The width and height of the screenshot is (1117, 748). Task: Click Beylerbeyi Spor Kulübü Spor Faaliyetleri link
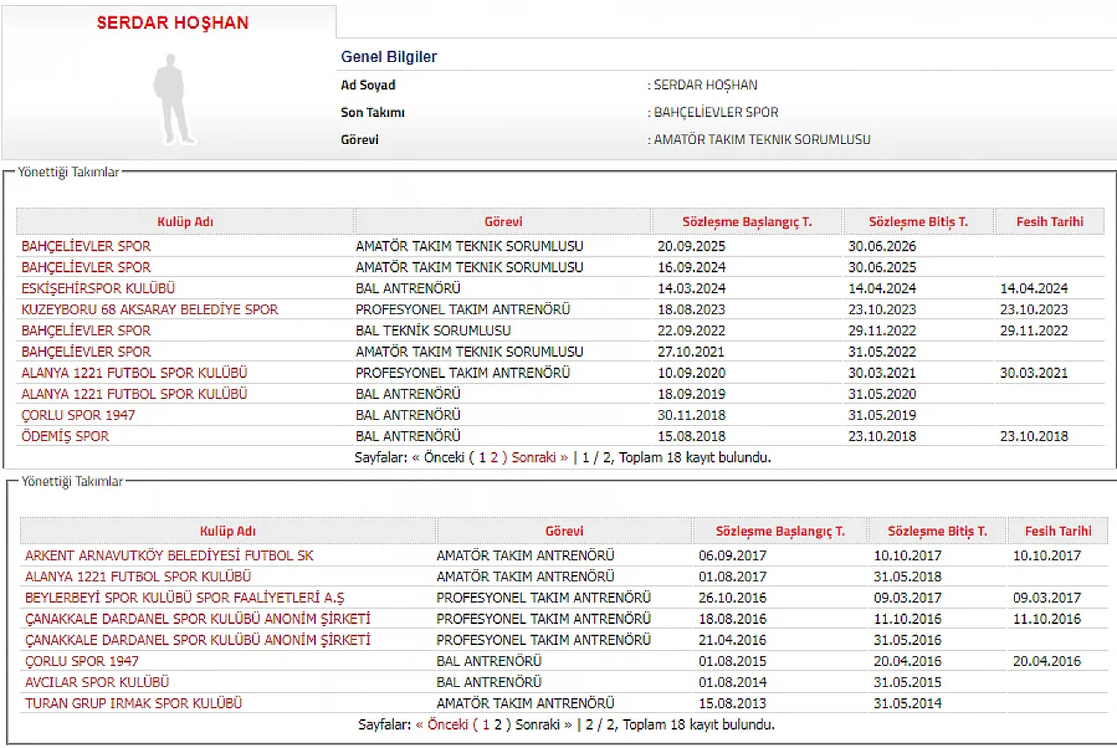point(185,598)
